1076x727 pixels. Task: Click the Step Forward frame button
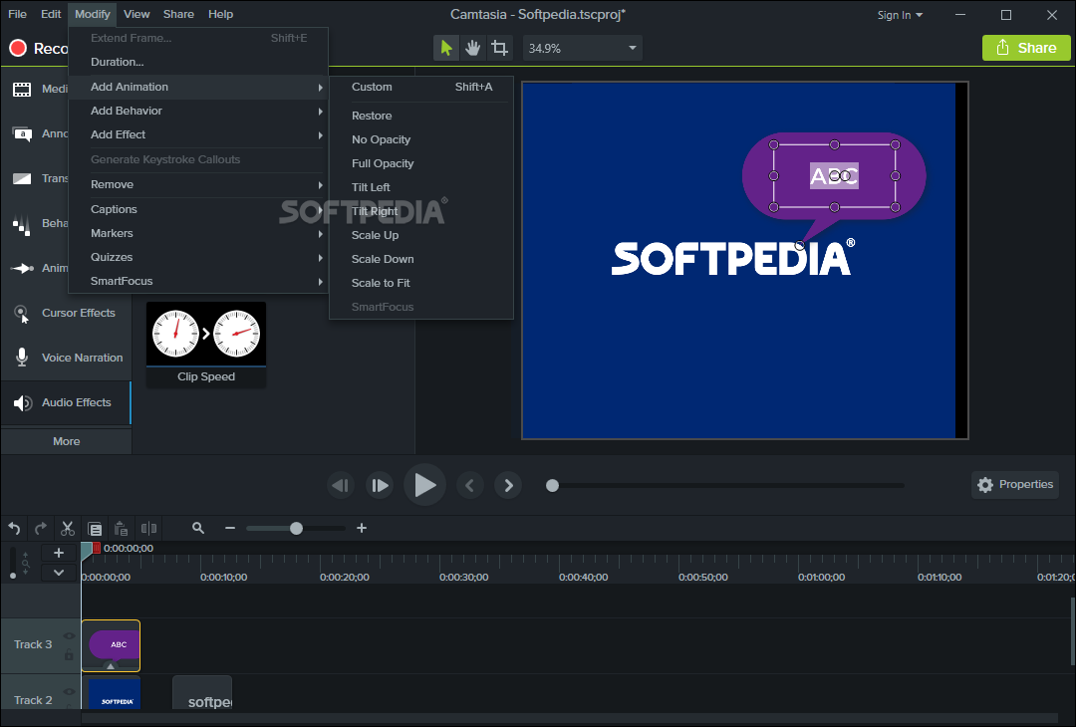pyautogui.click(x=380, y=486)
